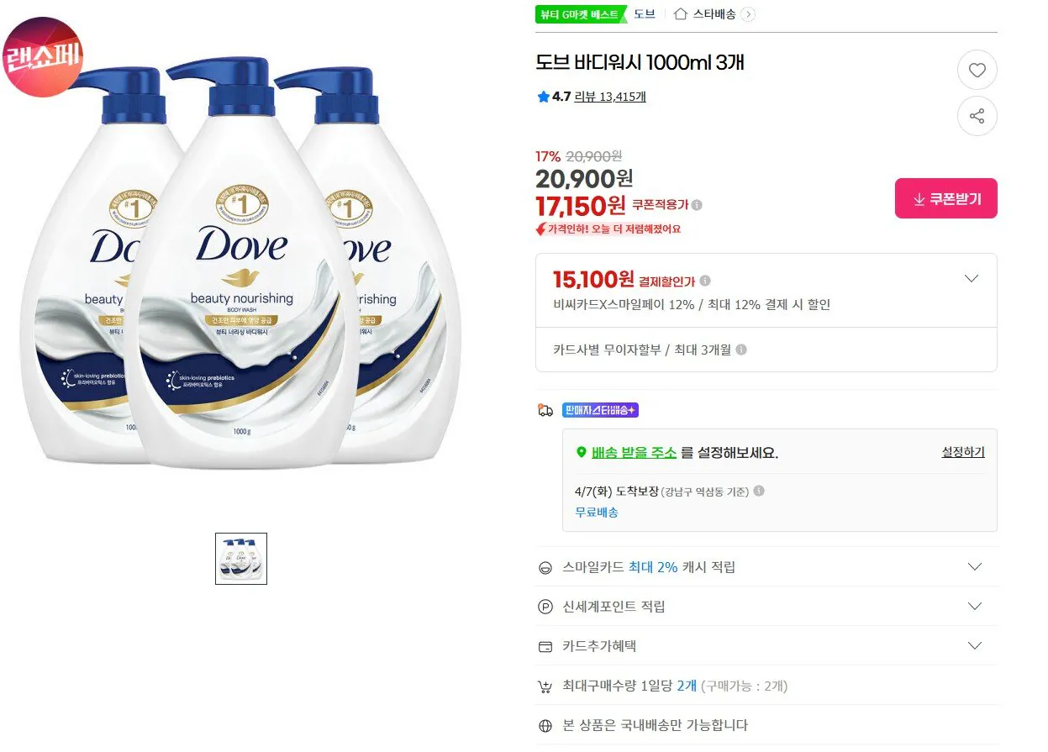Click the 뷰티 G마켓 베스트 badge

581,14
